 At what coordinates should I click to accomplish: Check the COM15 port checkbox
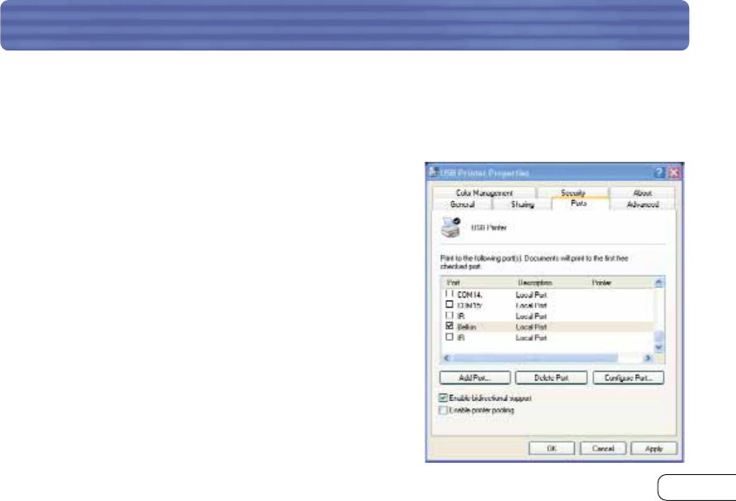pos(449,305)
